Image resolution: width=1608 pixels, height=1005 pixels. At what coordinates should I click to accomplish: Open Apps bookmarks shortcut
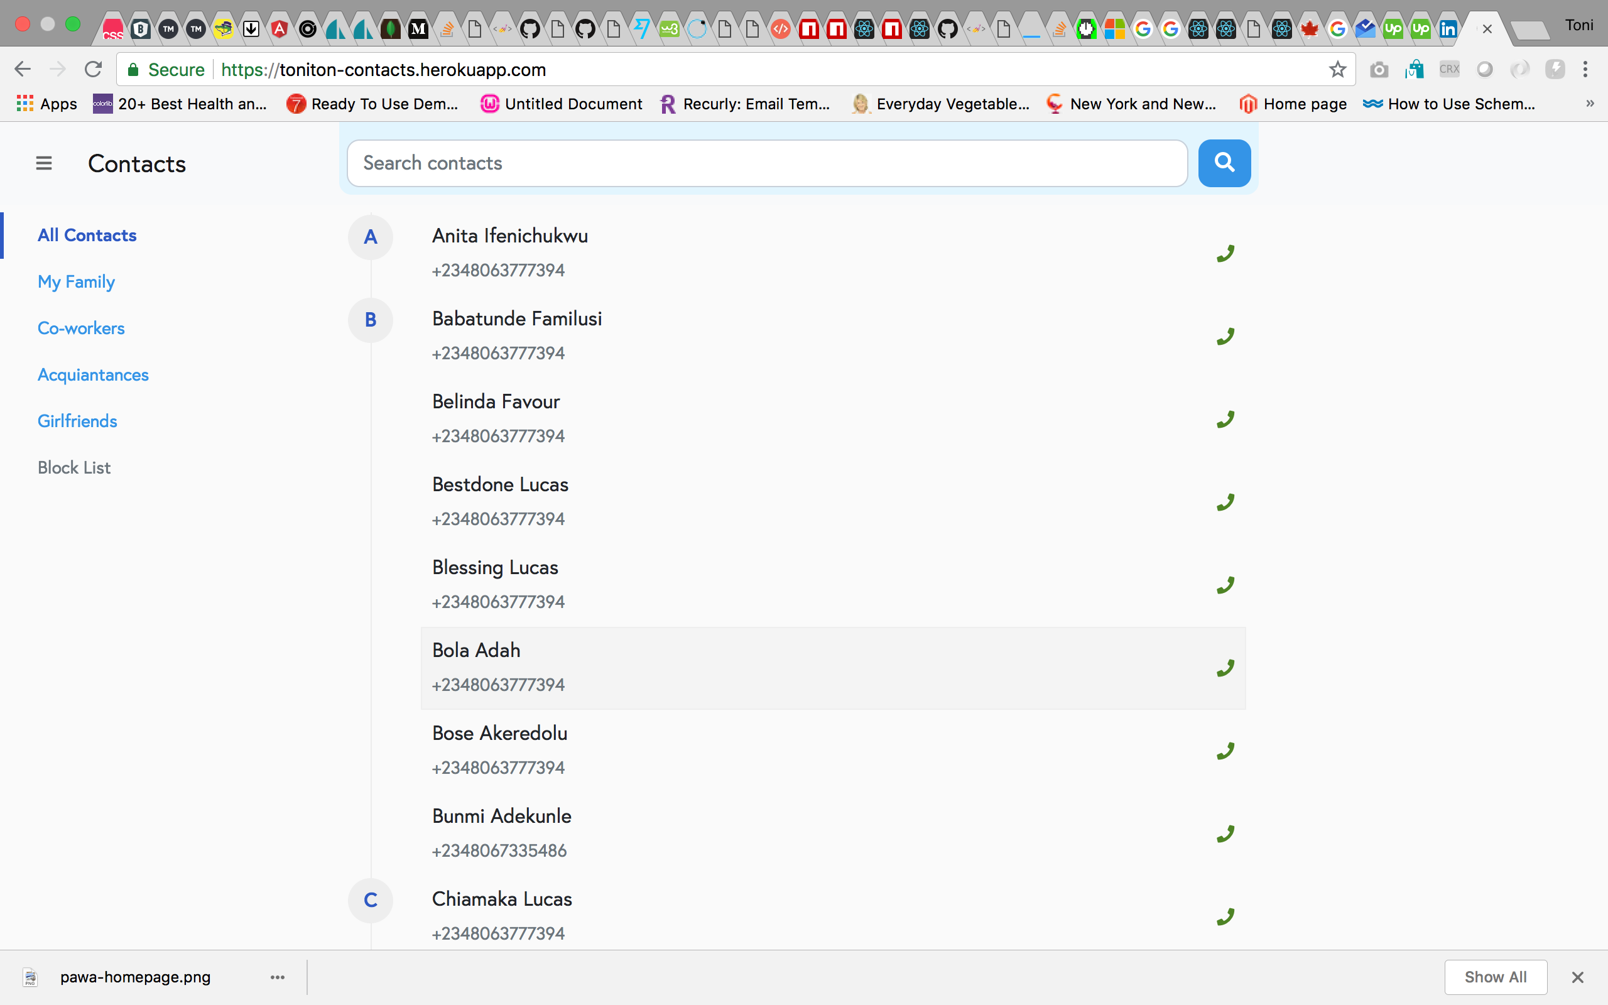46,104
